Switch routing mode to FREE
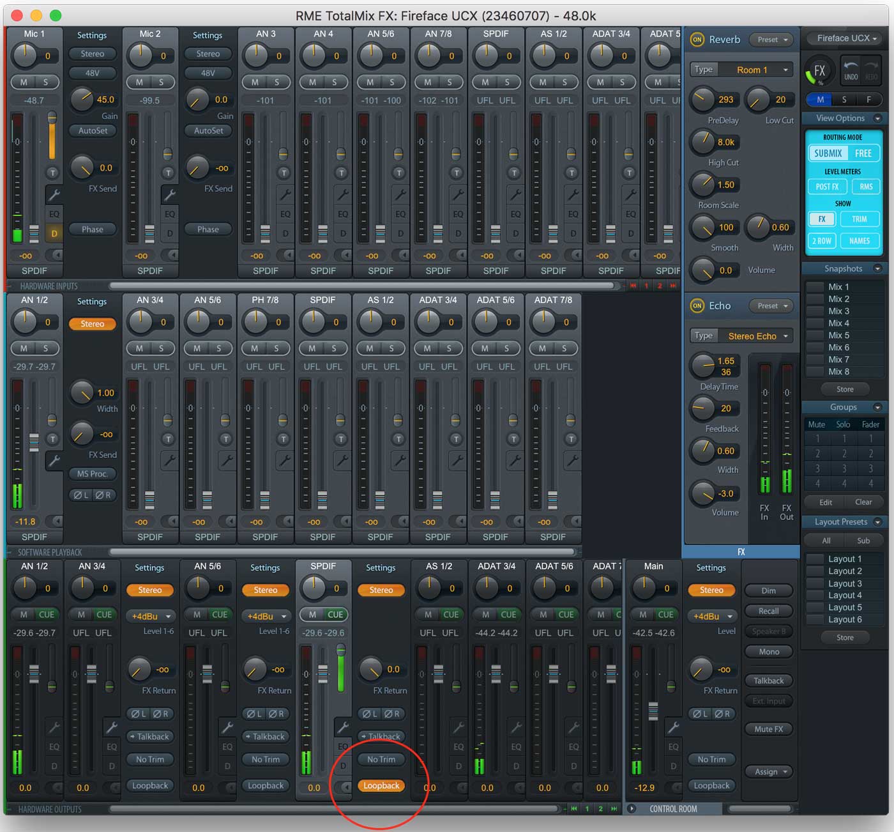This screenshot has height=832, width=894. pos(863,153)
